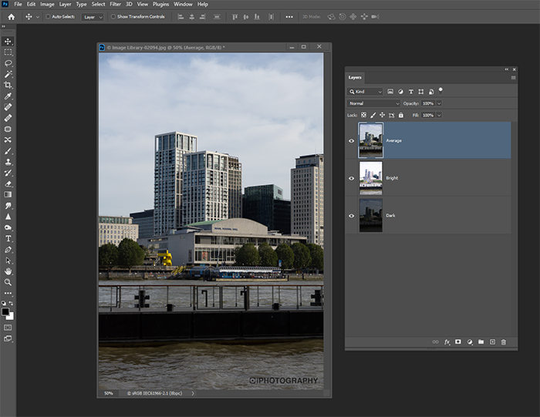The image size is (540, 417).
Task: Open the File menu
Action: click(18, 4)
